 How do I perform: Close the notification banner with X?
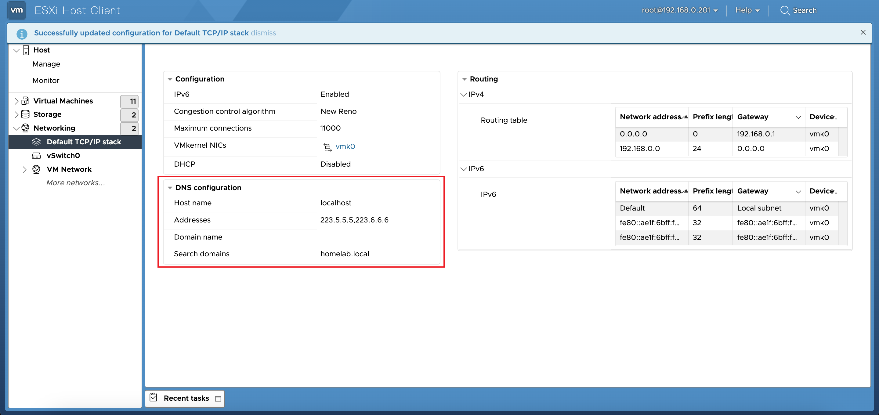pos(863,32)
